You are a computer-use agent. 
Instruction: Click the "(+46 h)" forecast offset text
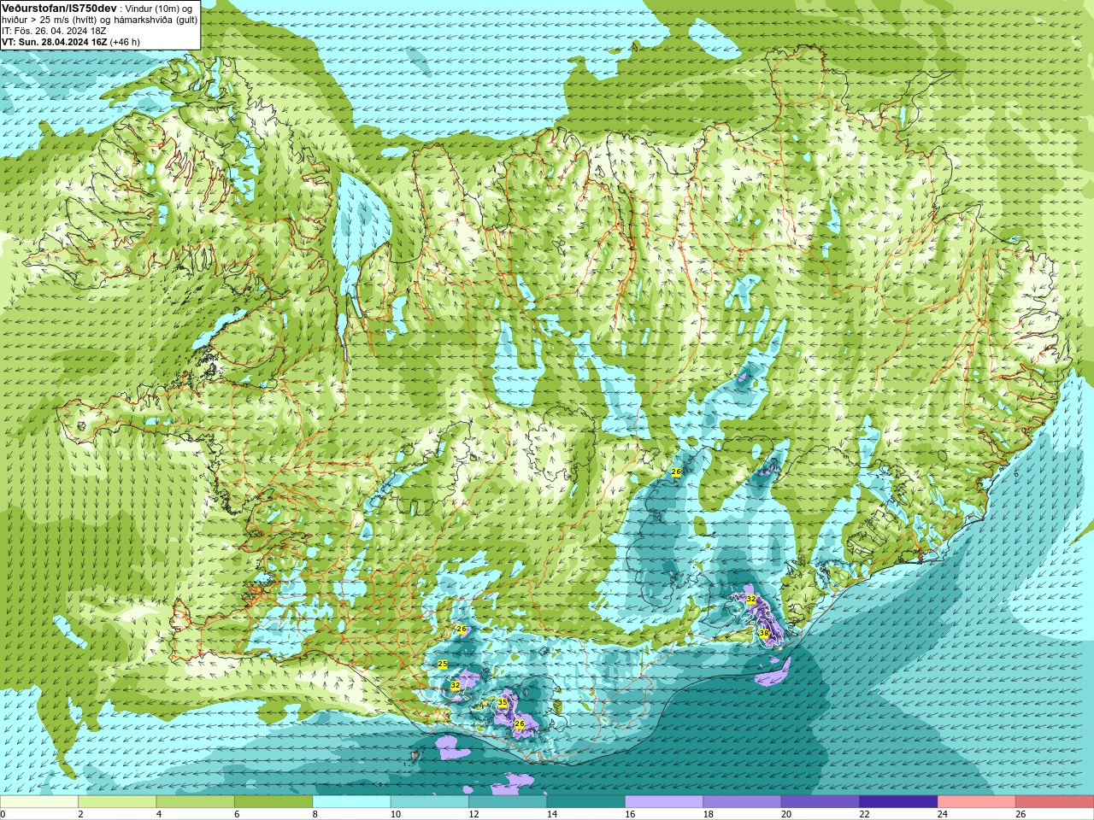pyautogui.click(x=125, y=42)
